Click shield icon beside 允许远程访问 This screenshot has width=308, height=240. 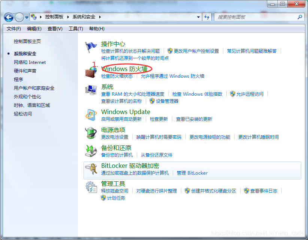click(233, 94)
